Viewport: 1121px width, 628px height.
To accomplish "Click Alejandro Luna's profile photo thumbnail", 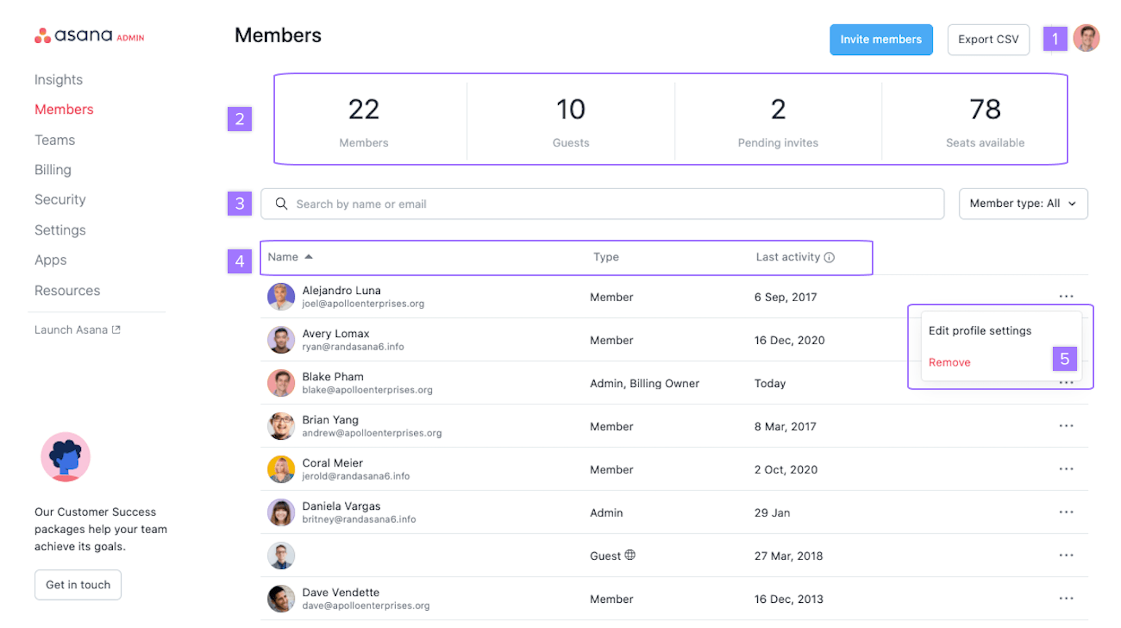I will [x=280, y=297].
